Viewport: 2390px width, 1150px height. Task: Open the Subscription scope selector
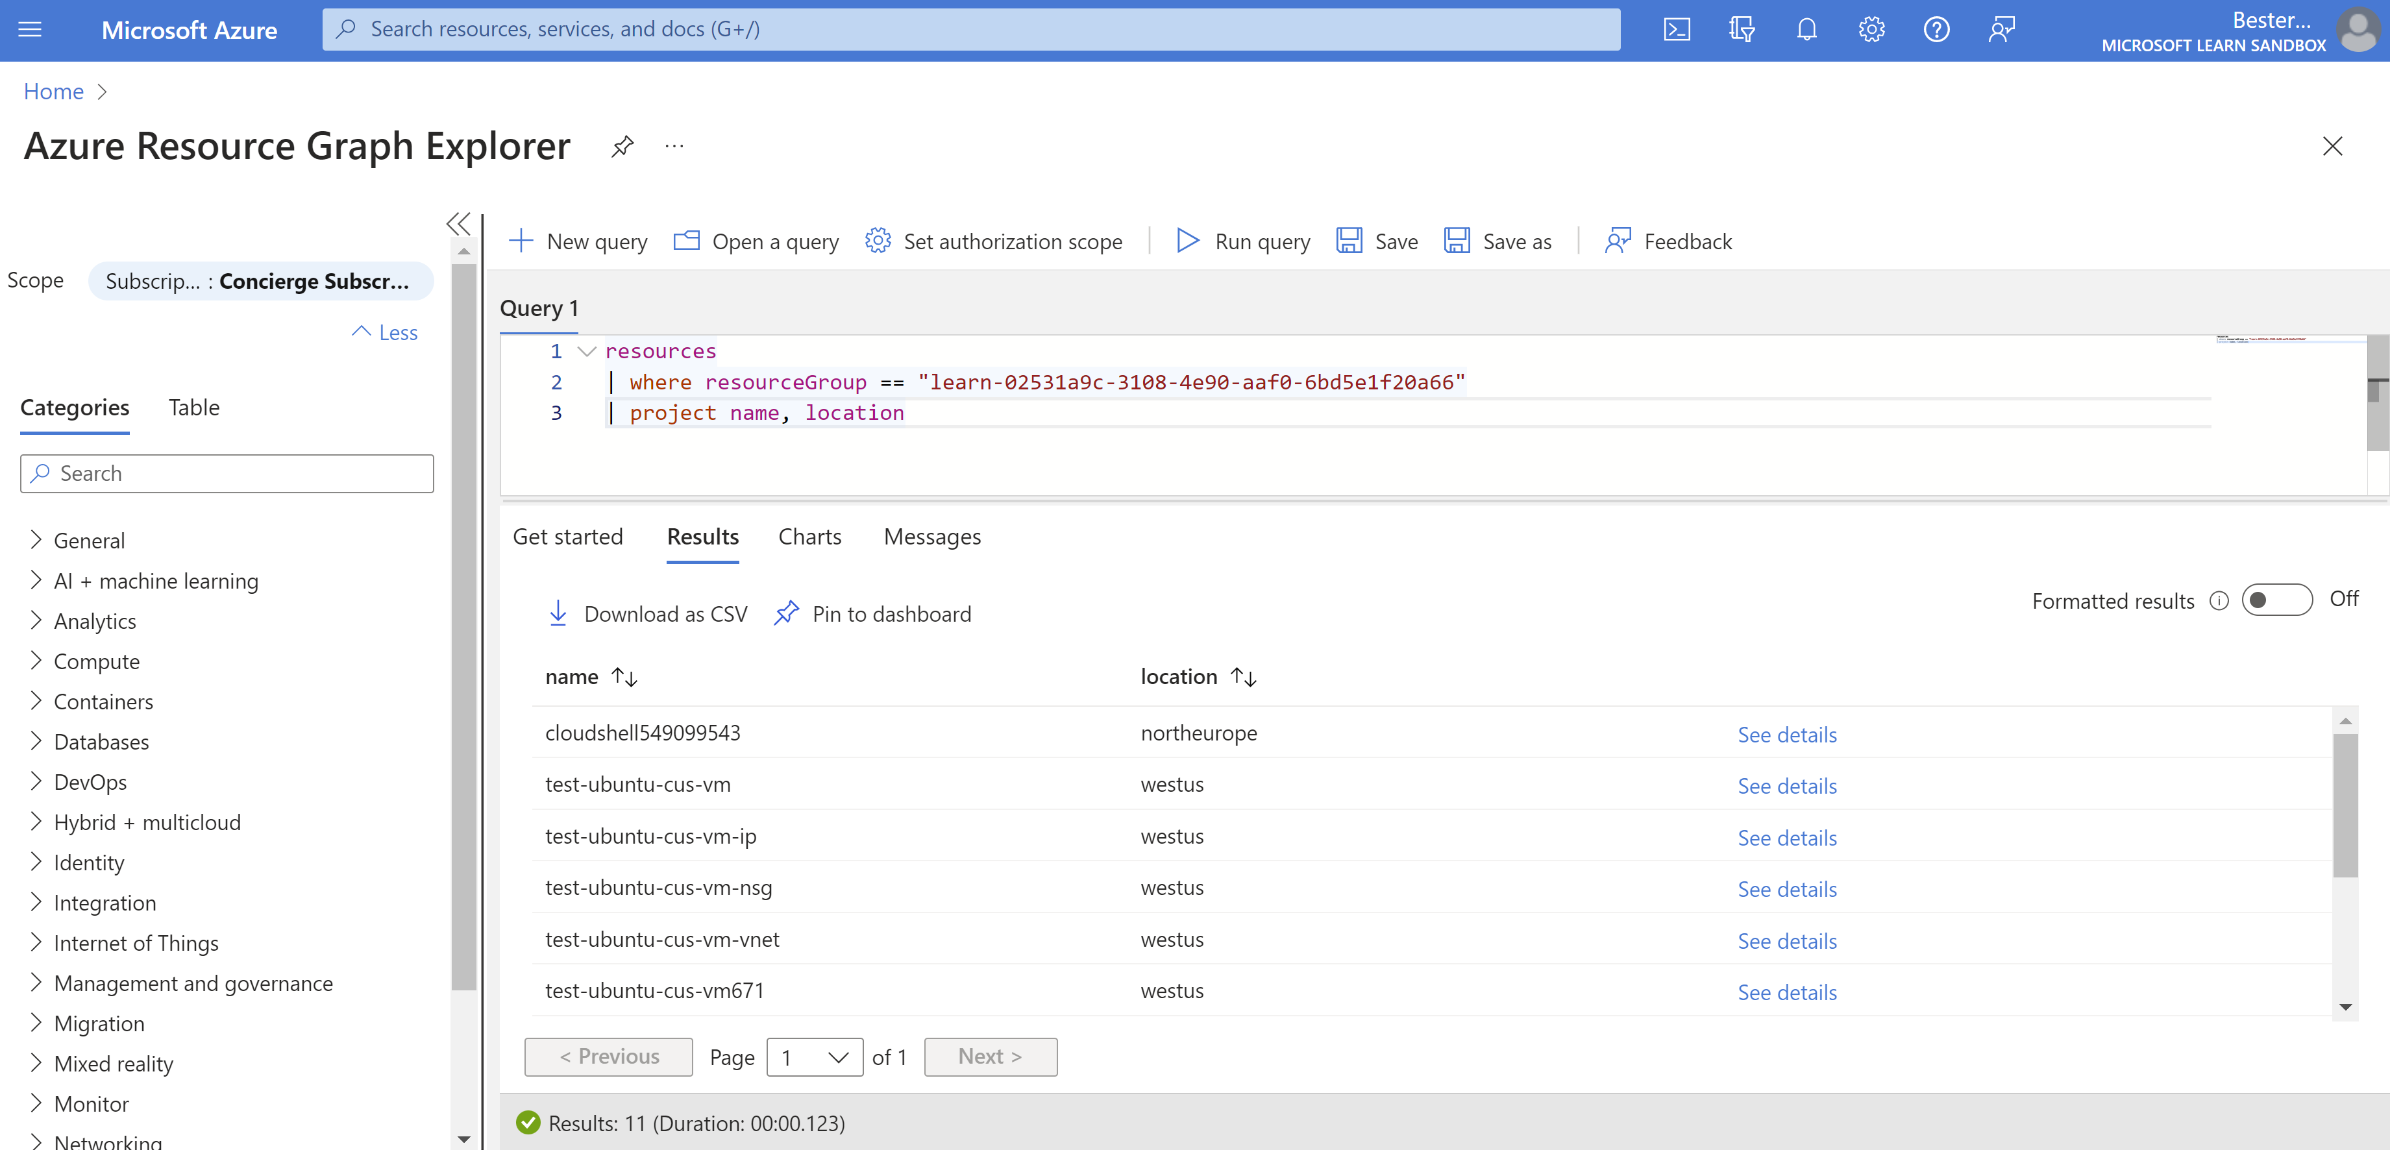point(261,281)
